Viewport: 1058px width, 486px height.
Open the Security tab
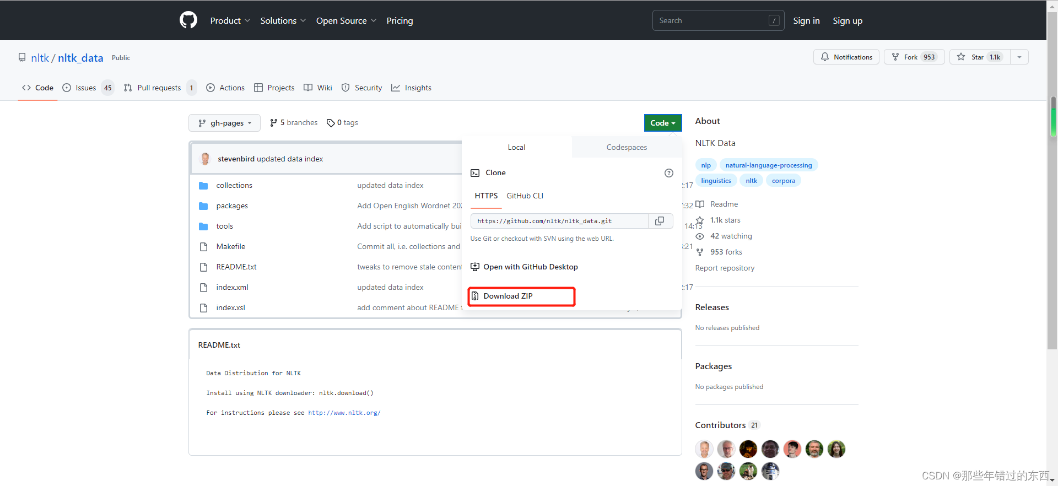(x=362, y=88)
